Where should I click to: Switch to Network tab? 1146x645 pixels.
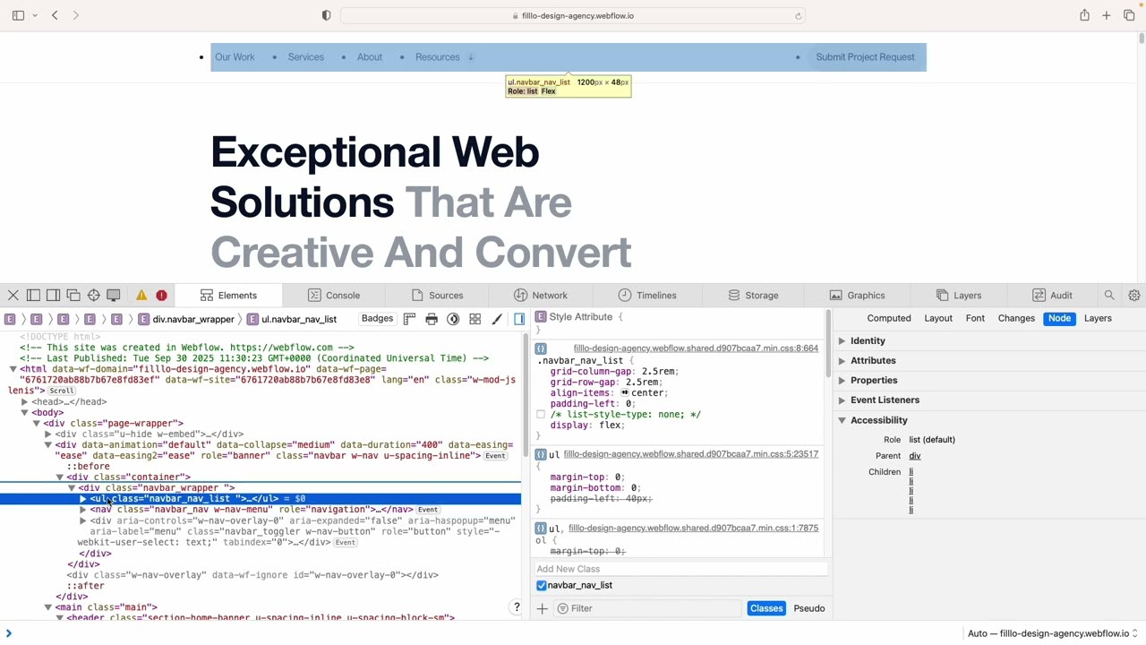coord(541,295)
